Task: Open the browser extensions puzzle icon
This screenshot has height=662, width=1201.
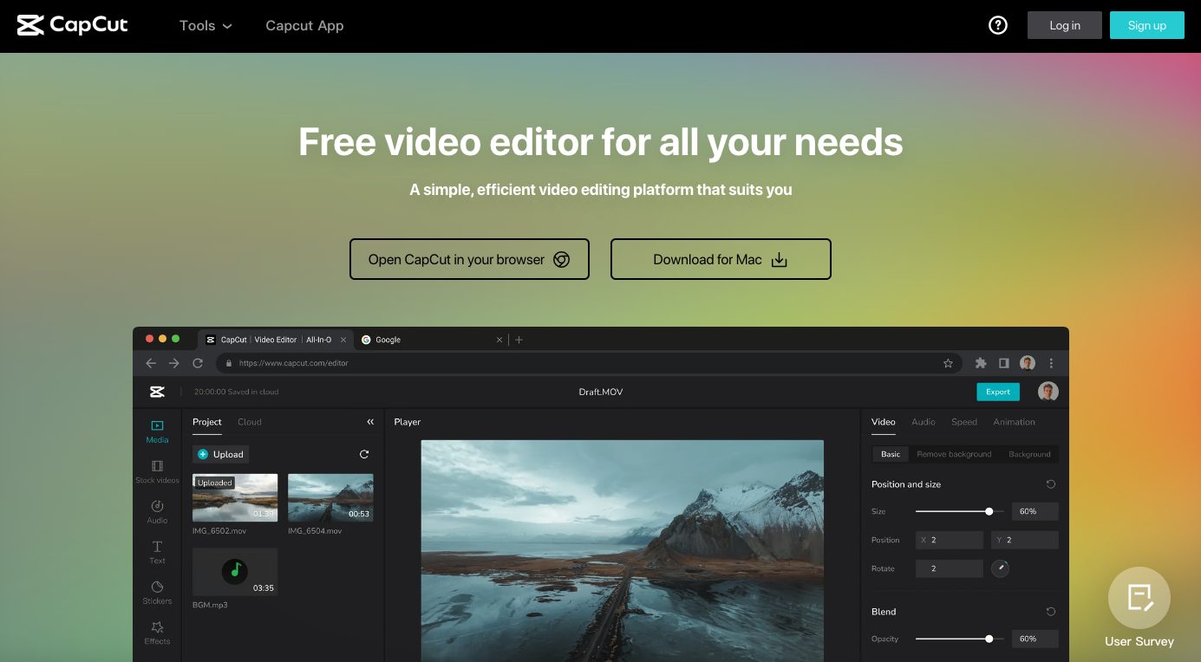Action: 981,363
